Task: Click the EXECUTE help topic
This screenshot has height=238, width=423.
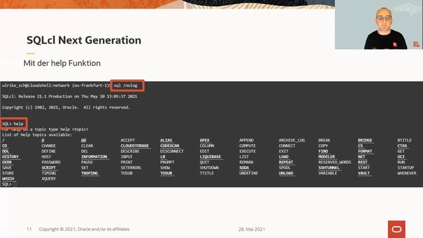Action: [x=247, y=151]
